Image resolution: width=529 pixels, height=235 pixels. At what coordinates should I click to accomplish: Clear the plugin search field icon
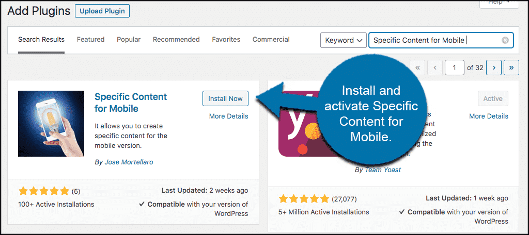505,40
